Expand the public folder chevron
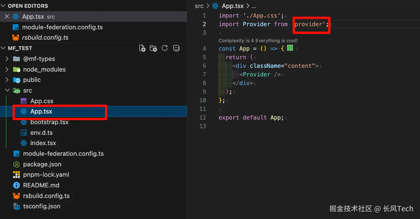Viewport: 420px width, 219px height. pos(7,80)
